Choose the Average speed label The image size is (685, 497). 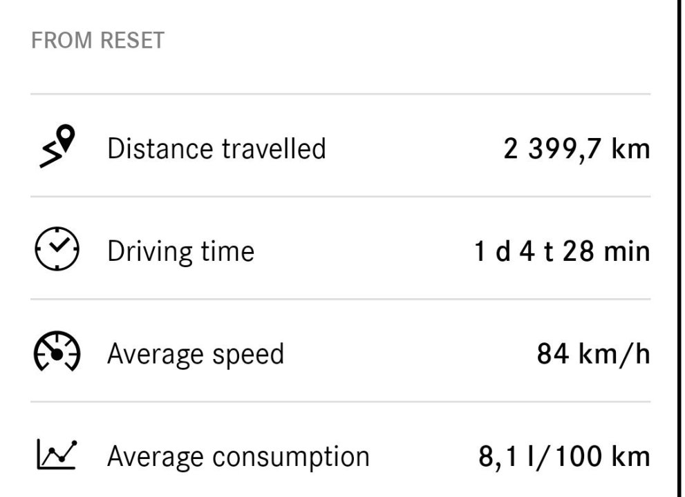tap(196, 354)
